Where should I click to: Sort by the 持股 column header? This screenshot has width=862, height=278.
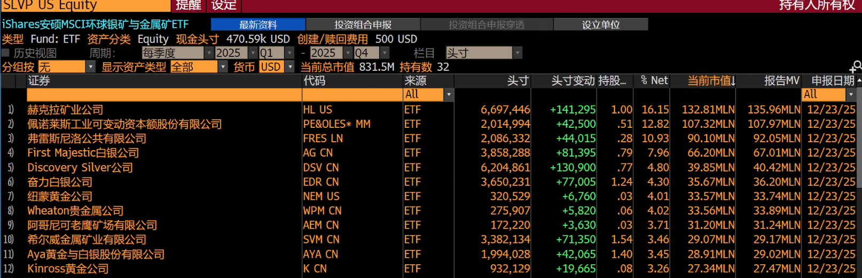[x=612, y=80]
